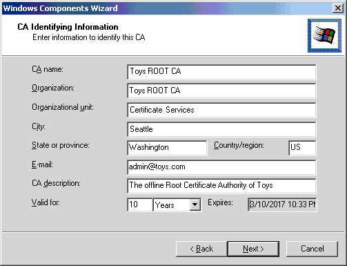Click 'Enter information to identify this CA' text

[x=89, y=37]
